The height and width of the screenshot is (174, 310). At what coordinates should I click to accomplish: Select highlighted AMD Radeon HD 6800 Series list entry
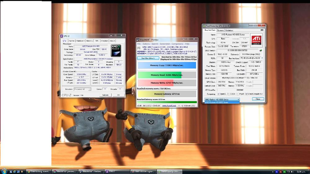click(222, 102)
